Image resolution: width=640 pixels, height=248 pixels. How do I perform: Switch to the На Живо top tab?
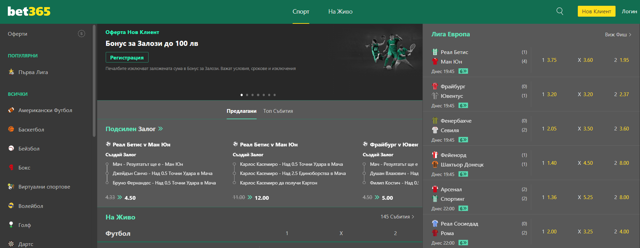(340, 12)
